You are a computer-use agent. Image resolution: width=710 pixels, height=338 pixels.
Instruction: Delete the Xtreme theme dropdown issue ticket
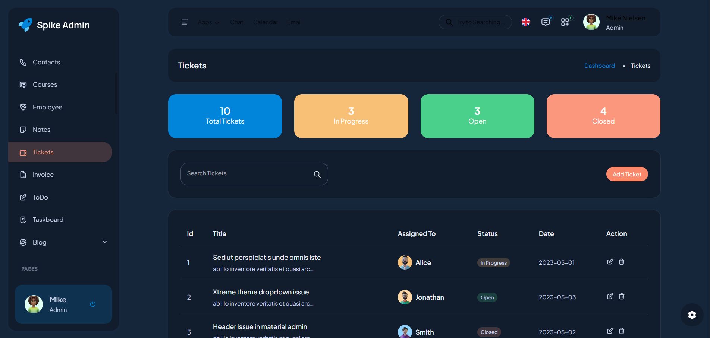tap(622, 296)
